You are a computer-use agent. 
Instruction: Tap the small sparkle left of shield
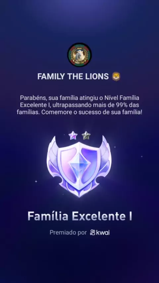(36, 181)
